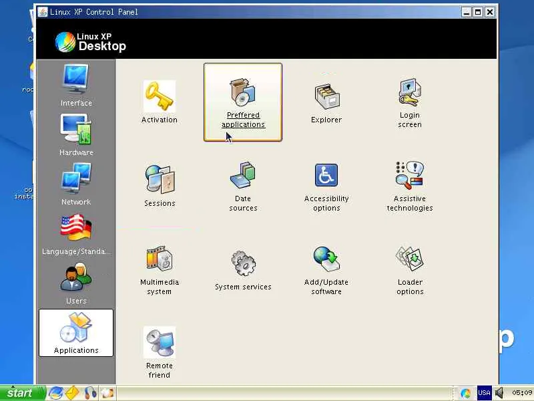This screenshot has height=401, width=534.
Task: Open Loader options icon
Action: point(410,269)
